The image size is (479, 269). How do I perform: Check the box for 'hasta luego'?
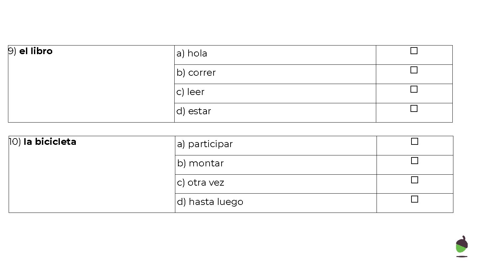click(x=414, y=199)
